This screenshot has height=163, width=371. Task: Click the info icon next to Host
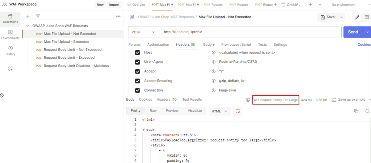coord(214,52)
